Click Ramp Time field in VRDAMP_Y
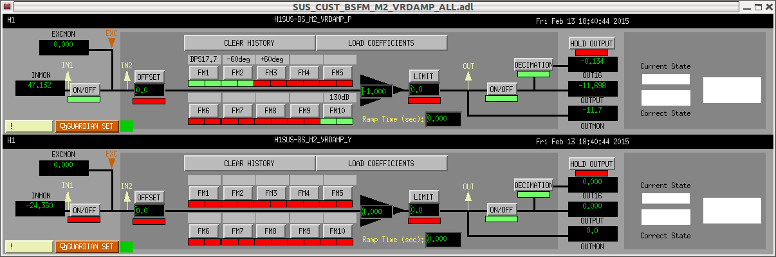776x257 pixels. [443, 240]
